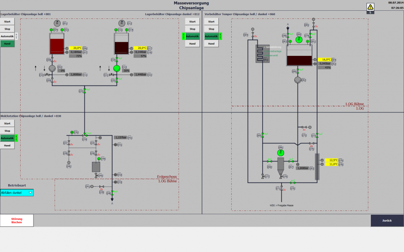Switch Vorbehälter Temper to Hand mode

pyautogui.click(x=211, y=44)
